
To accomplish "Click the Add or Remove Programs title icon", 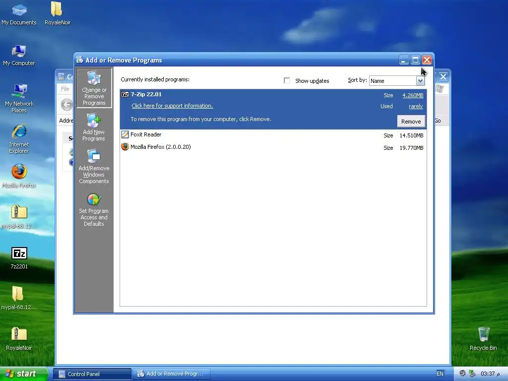I will pos(80,60).
